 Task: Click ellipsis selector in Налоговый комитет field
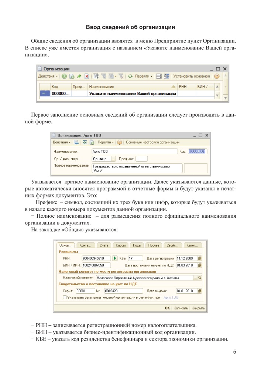point(195,278)
